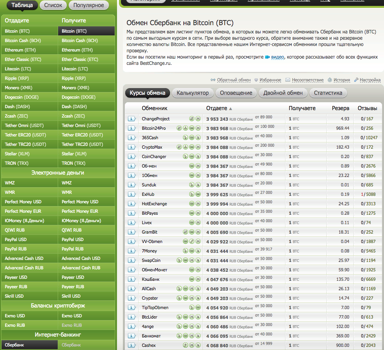
Task: Open the info icon in the 7Money row
Action: point(132,251)
